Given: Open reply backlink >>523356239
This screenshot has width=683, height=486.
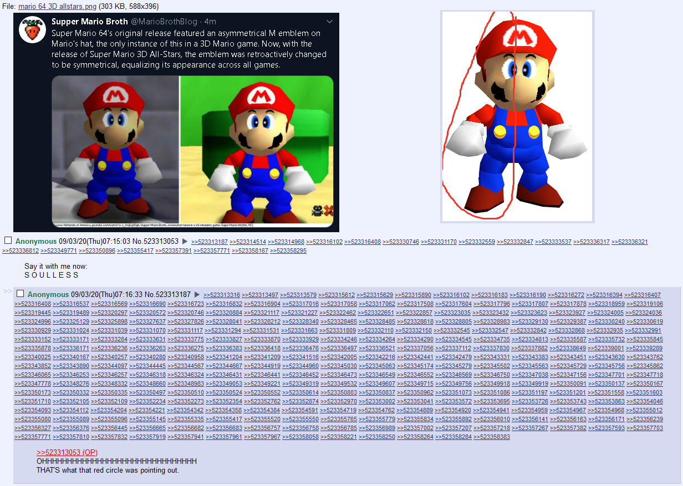Looking at the screenshot, I should (645, 419).
